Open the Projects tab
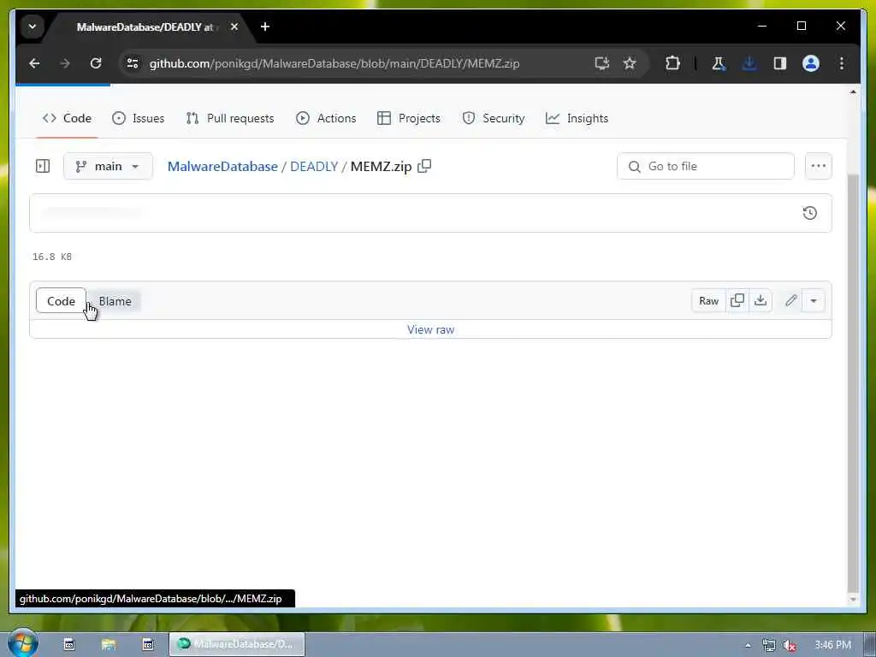This screenshot has height=657, width=876. pyautogui.click(x=408, y=118)
